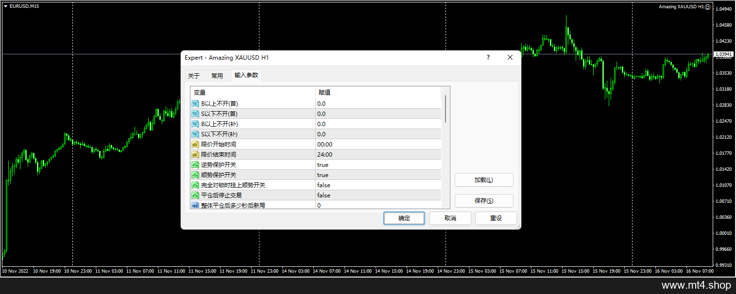Click the double icon beside S以下不开(首)
Screen dimensions: 736x294
pos(195,114)
